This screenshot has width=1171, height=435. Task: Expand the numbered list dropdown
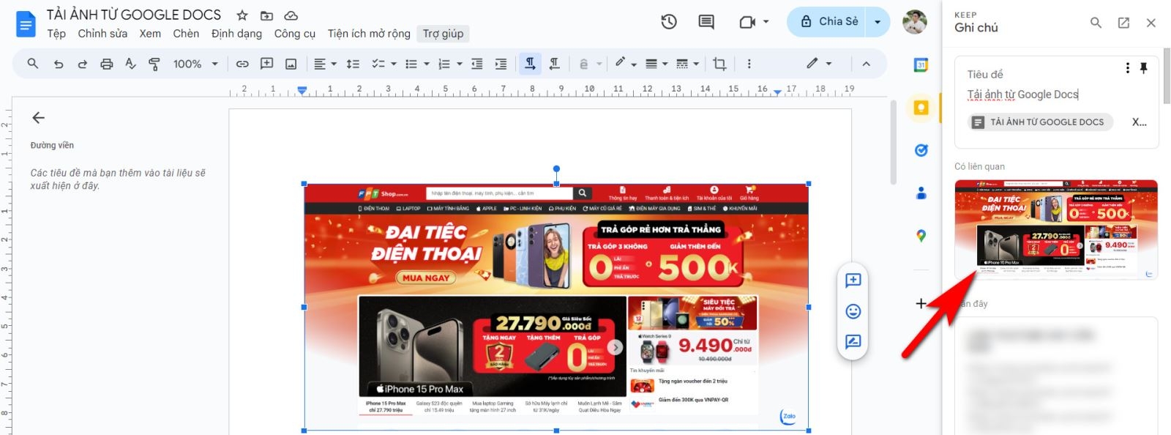point(460,64)
